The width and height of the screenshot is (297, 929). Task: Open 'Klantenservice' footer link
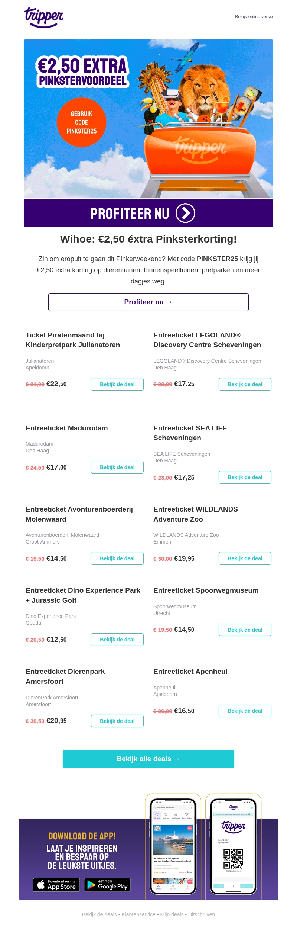[x=138, y=914]
